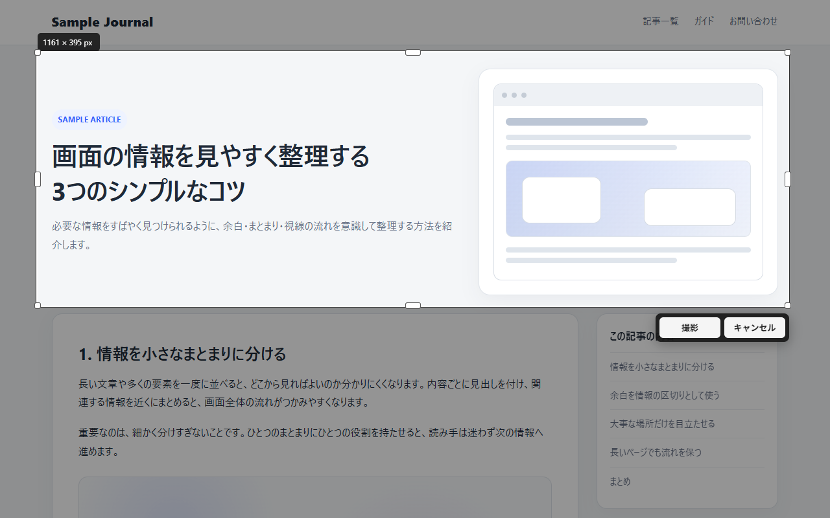Grab the bottom-left corner selection handle
830x518 pixels.
click(38, 306)
